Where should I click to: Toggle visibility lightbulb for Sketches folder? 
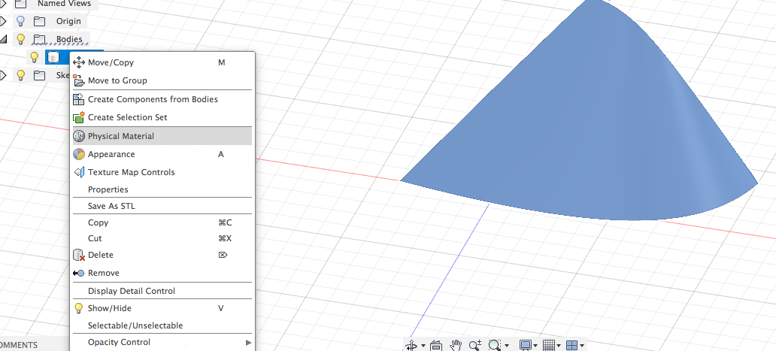20,75
